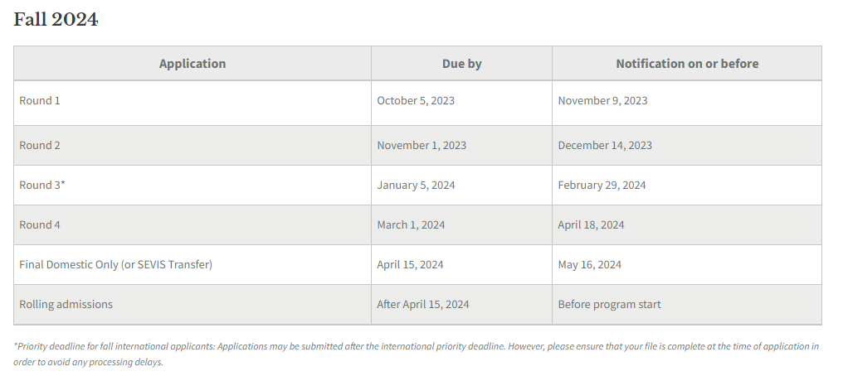Click the Round 2 row label

click(40, 146)
